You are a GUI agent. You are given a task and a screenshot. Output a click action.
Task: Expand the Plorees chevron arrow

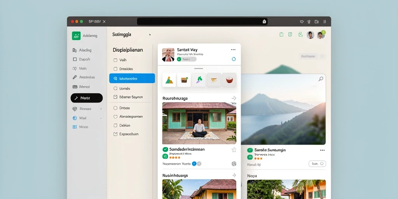pyautogui.click(x=101, y=109)
